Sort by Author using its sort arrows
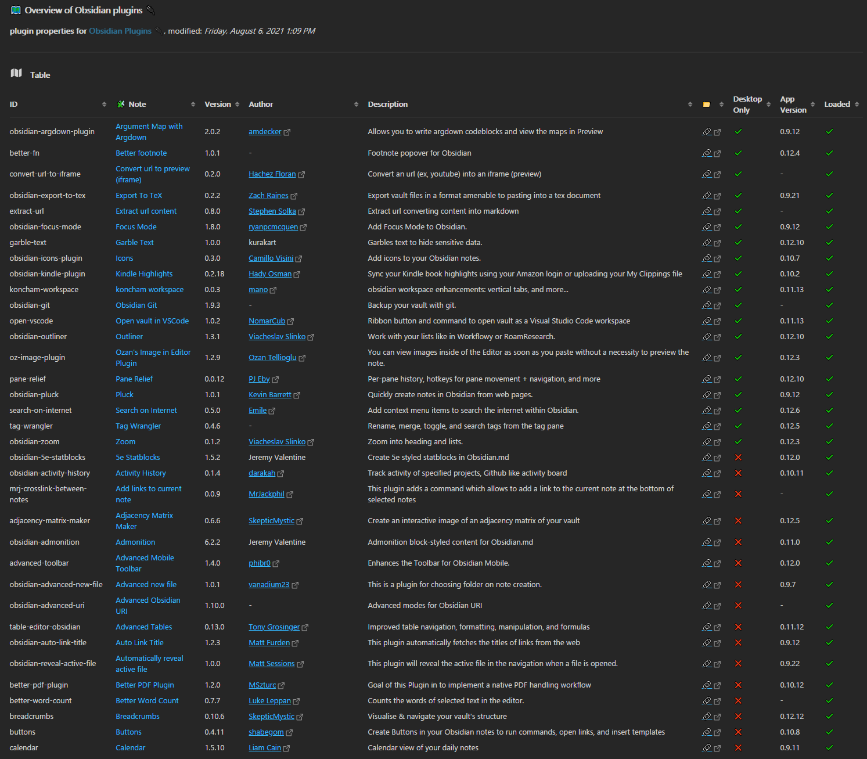The height and width of the screenshot is (759, 867). (x=356, y=105)
